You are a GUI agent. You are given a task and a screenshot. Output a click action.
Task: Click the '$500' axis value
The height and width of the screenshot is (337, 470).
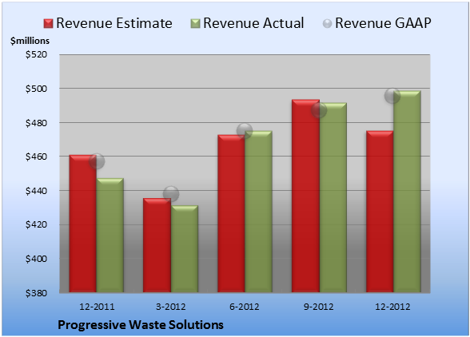pos(37,89)
